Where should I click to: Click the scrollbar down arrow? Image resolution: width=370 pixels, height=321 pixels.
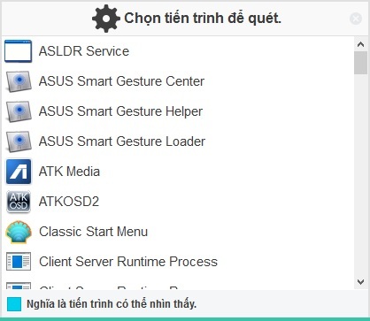click(x=360, y=282)
